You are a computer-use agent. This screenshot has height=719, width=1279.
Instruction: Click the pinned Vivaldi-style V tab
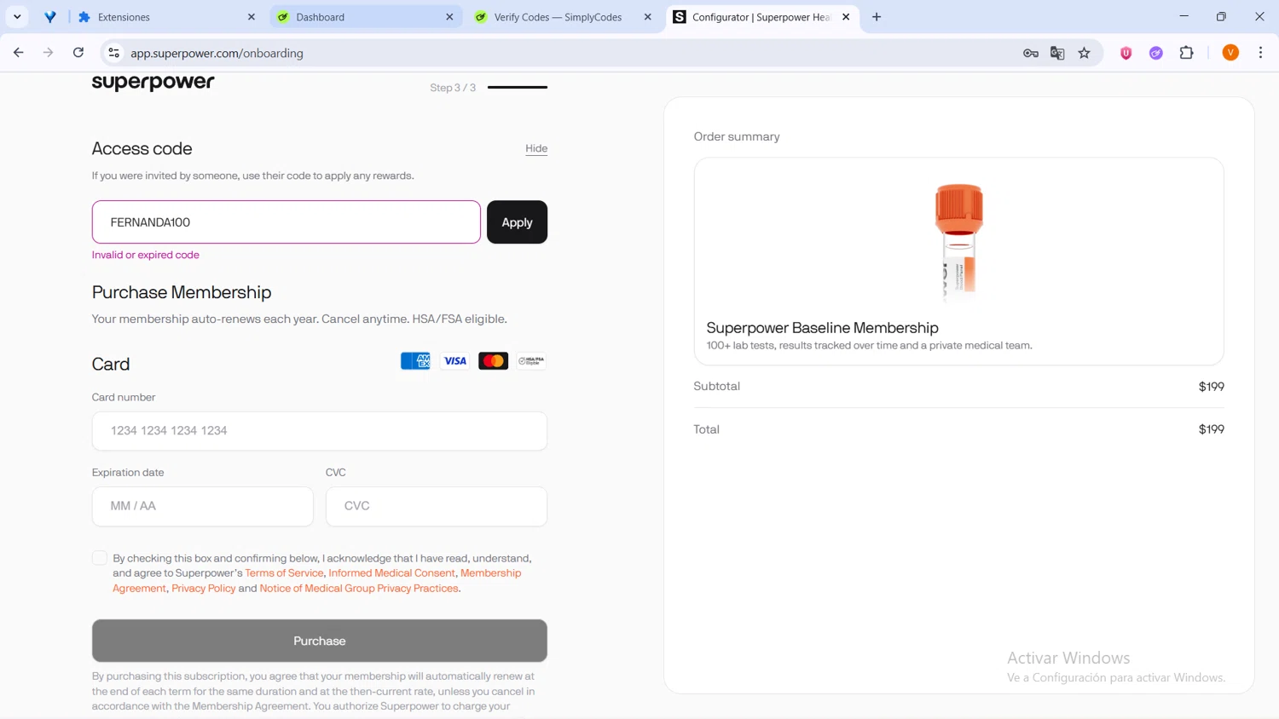[x=50, y=17]
